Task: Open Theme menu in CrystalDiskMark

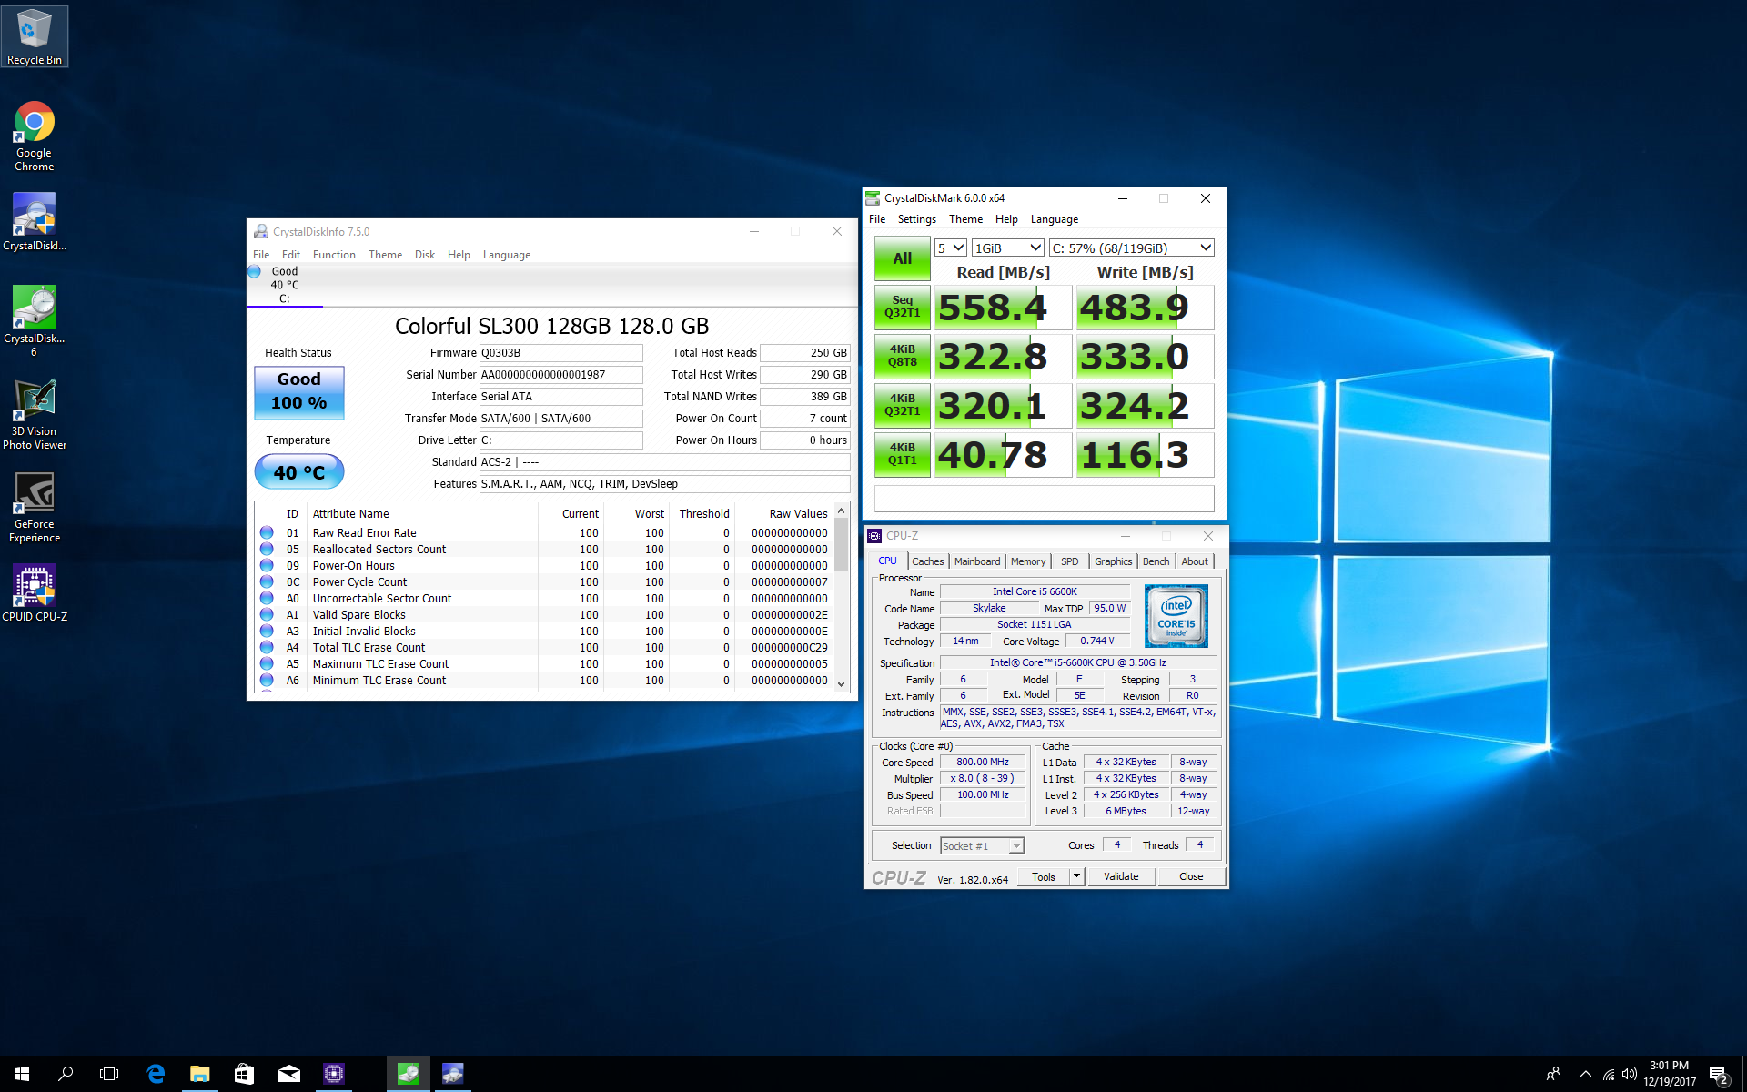Action: [965, 219]
